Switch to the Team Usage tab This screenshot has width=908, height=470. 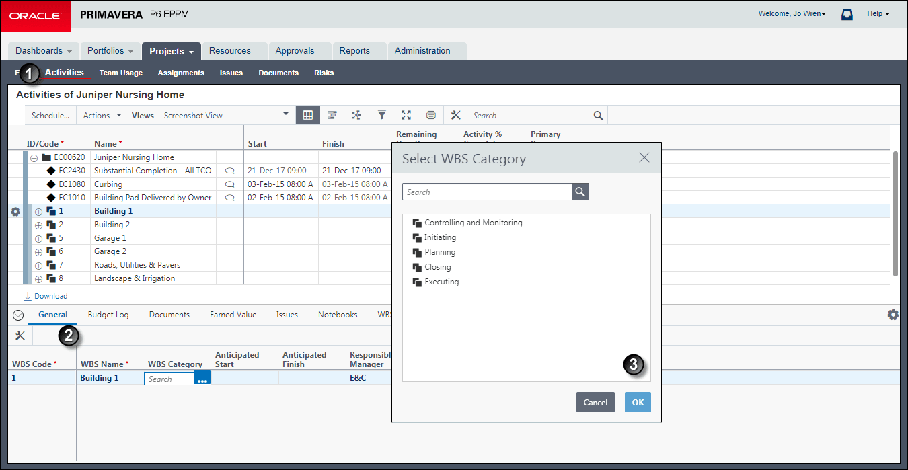121,73
